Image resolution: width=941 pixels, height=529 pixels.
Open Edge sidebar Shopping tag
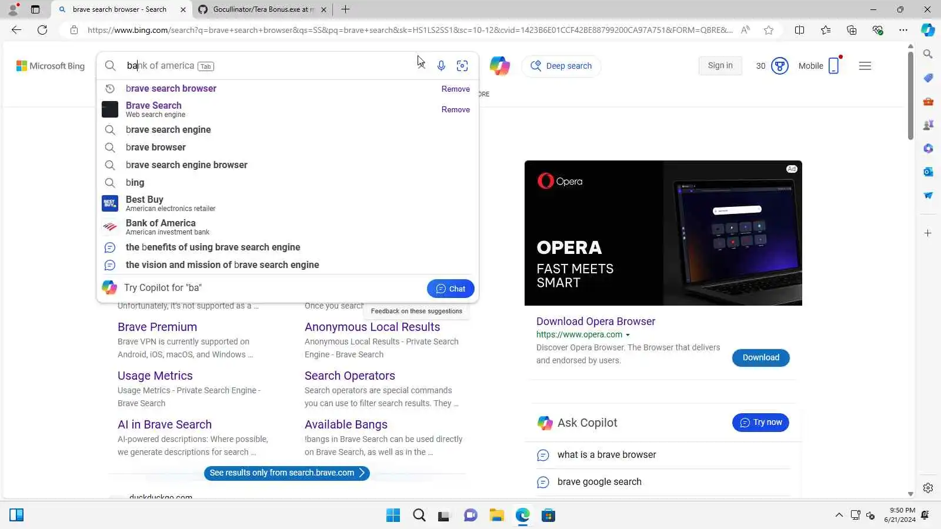[928, 78]
